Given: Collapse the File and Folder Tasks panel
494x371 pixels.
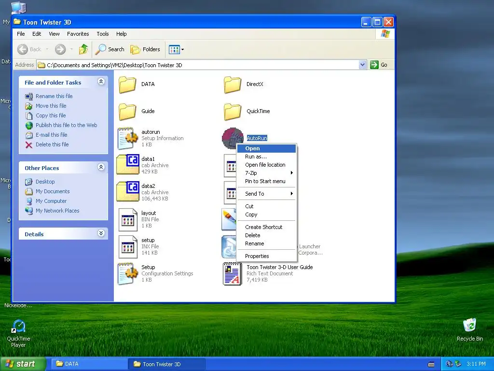Looking at the screenshot, I should click(x=101, y=82).
